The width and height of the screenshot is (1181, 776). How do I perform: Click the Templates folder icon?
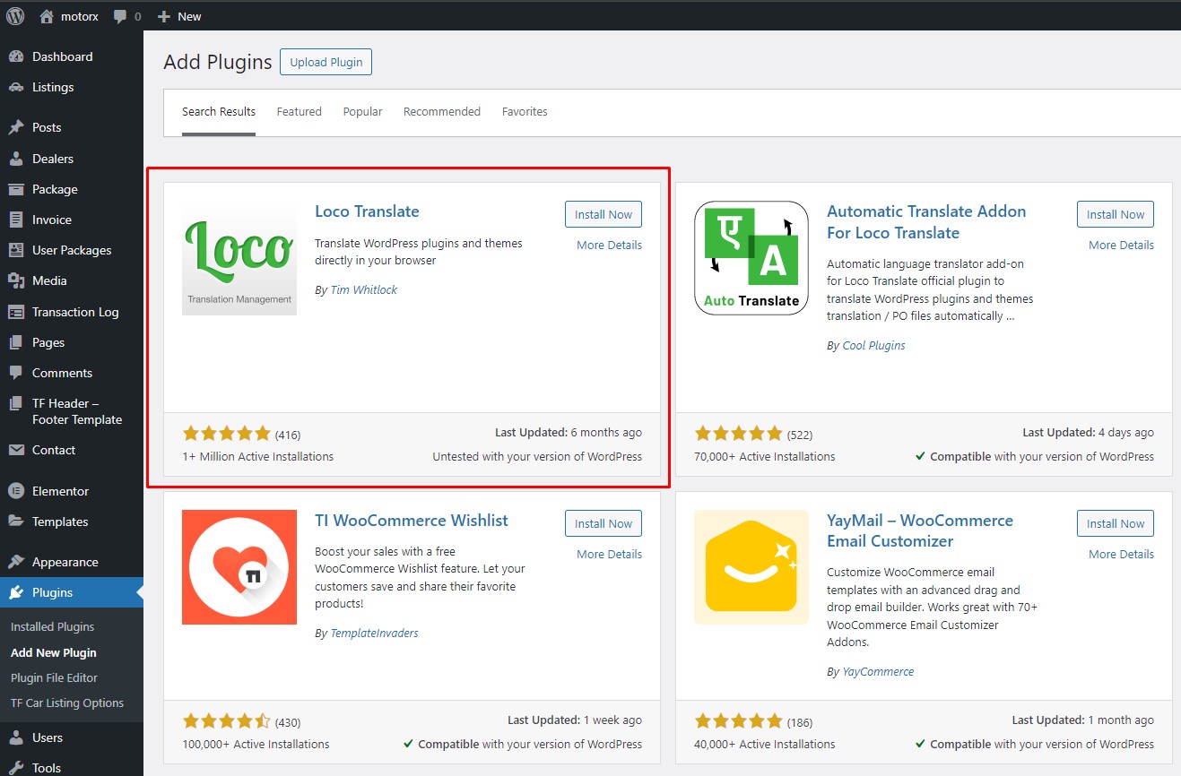(x=16, y=522)
